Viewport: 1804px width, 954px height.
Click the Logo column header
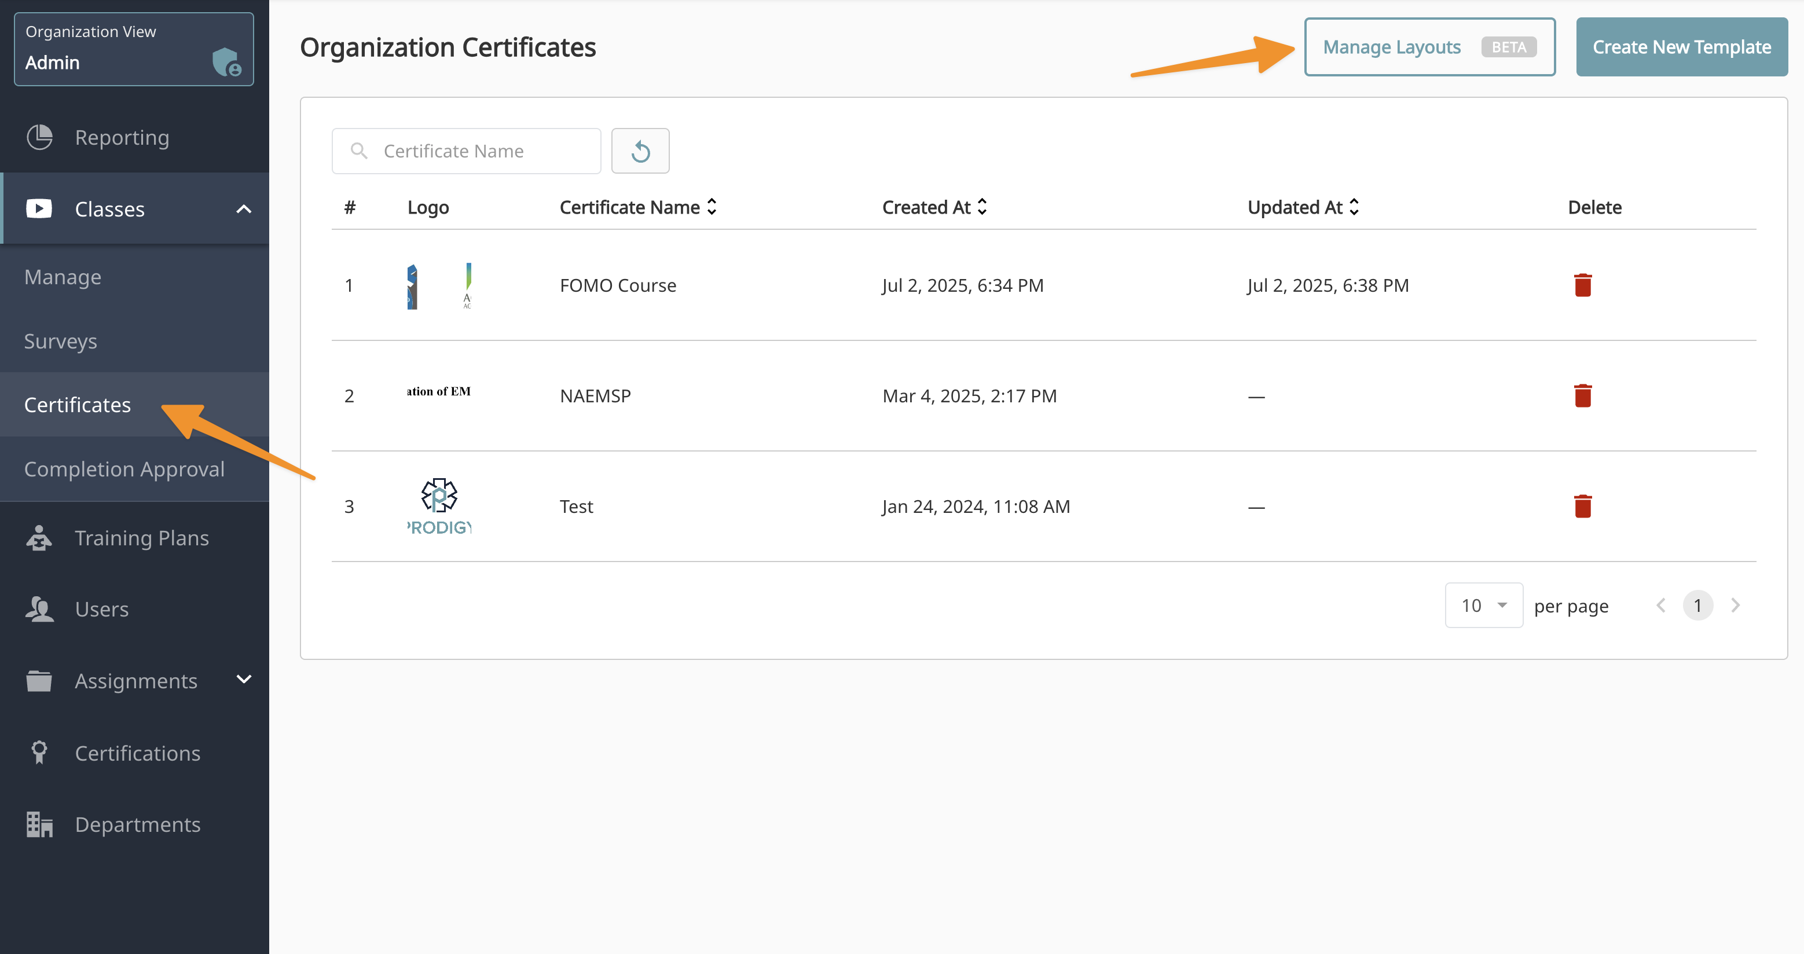tap(428, 207)
